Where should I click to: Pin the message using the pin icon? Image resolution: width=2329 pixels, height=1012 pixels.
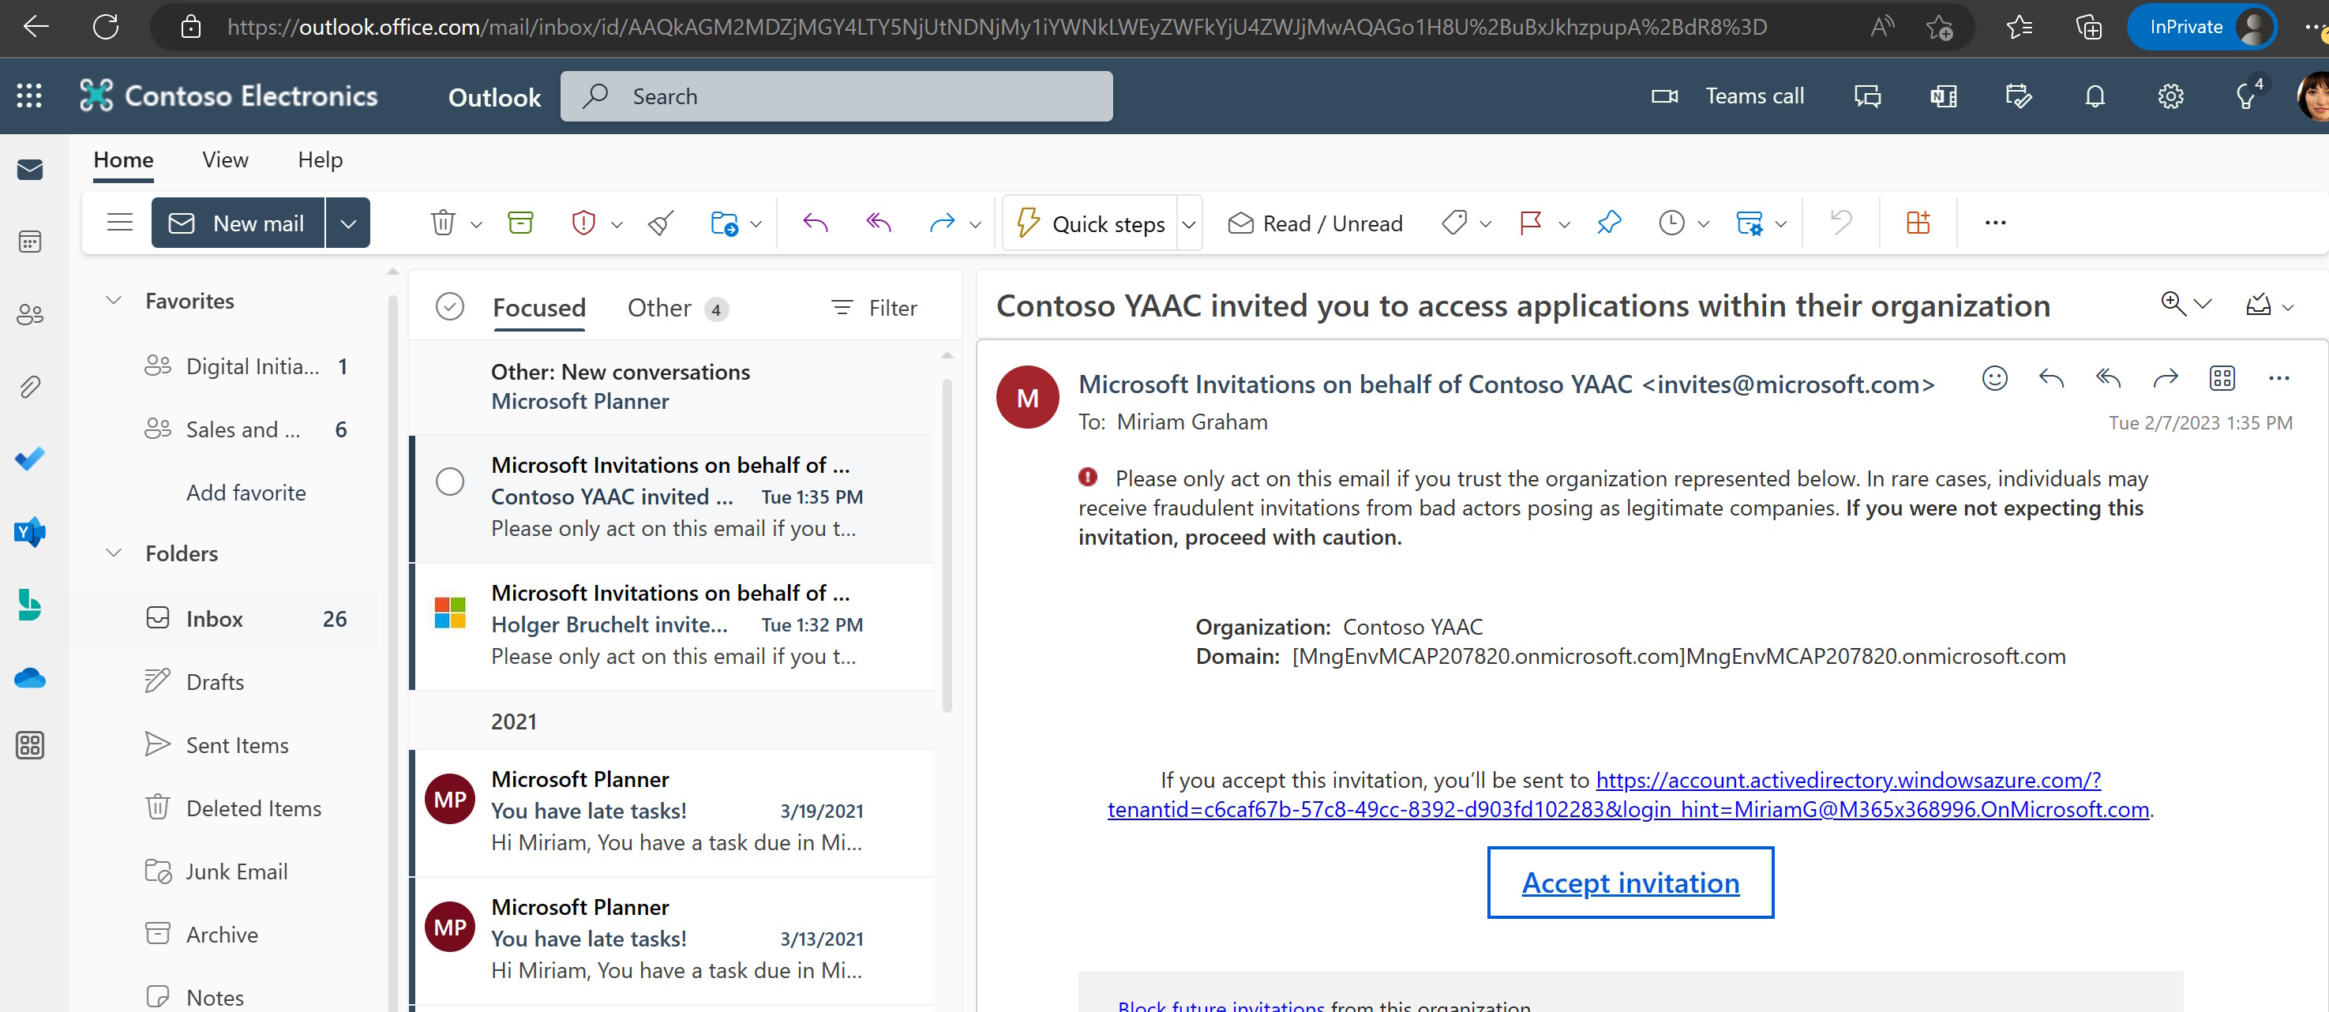click(x=1609, y=223)
